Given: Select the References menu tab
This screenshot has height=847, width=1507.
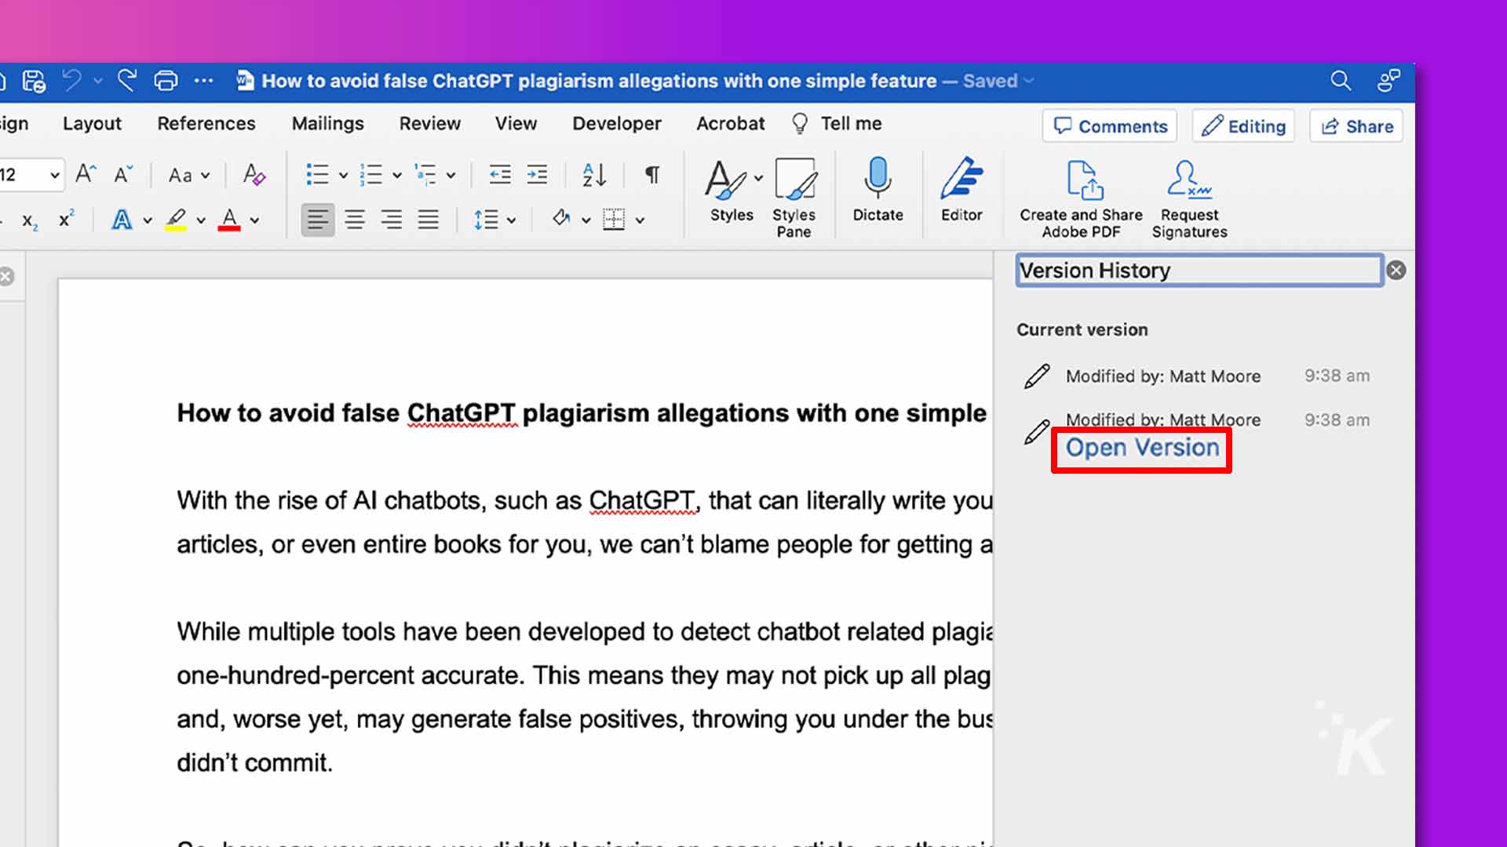Looking at the screenshot, I should tap(206, 123).
